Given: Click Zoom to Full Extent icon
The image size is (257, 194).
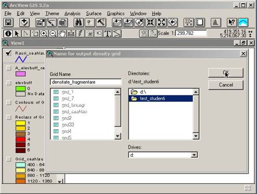Looking at the screenshot, I should click(117, 22).
